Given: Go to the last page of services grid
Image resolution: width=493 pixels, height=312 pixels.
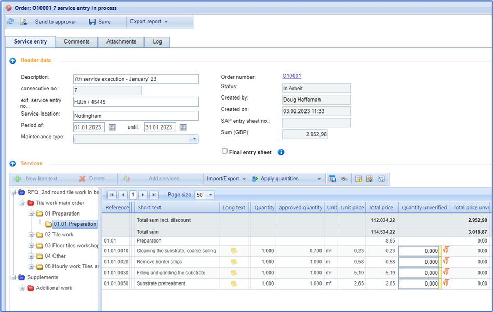Looking at the screenshot, I should tap(154, 195).
